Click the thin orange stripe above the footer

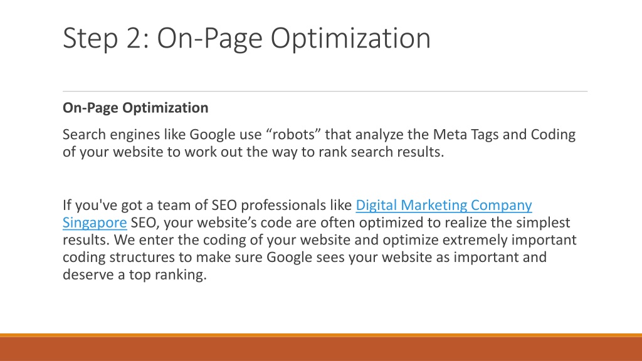[x=321, y=335]
